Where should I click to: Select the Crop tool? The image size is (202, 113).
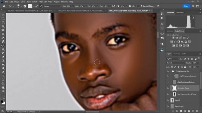coord(3,30)
